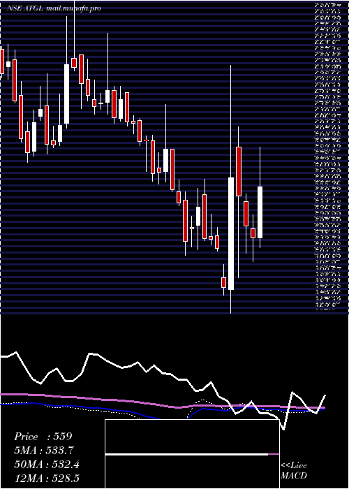Select the '5MA : 533.7' value
349x489 pixels.
point(44,451)
